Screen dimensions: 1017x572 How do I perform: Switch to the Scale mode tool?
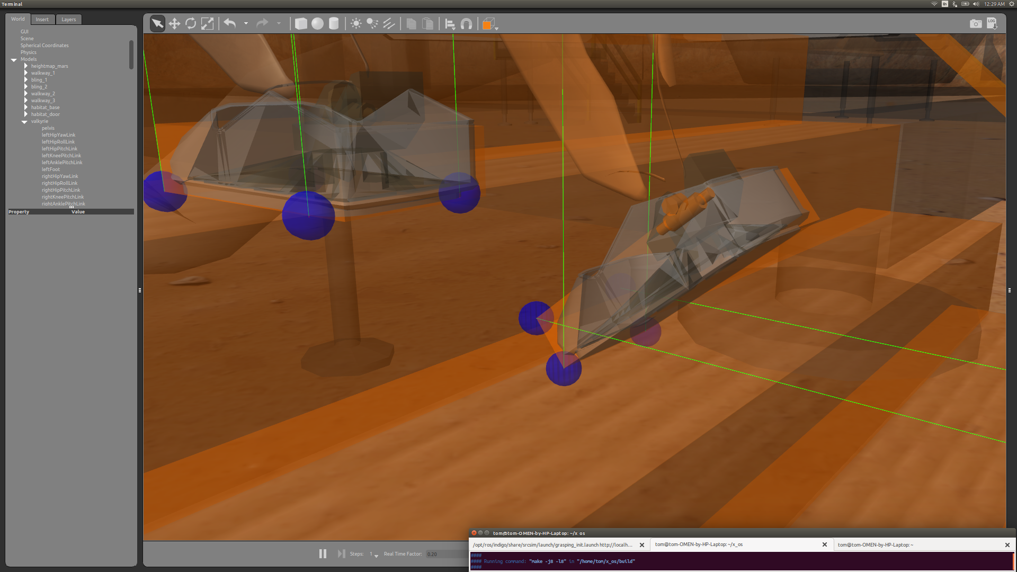(x=207, y=23)
